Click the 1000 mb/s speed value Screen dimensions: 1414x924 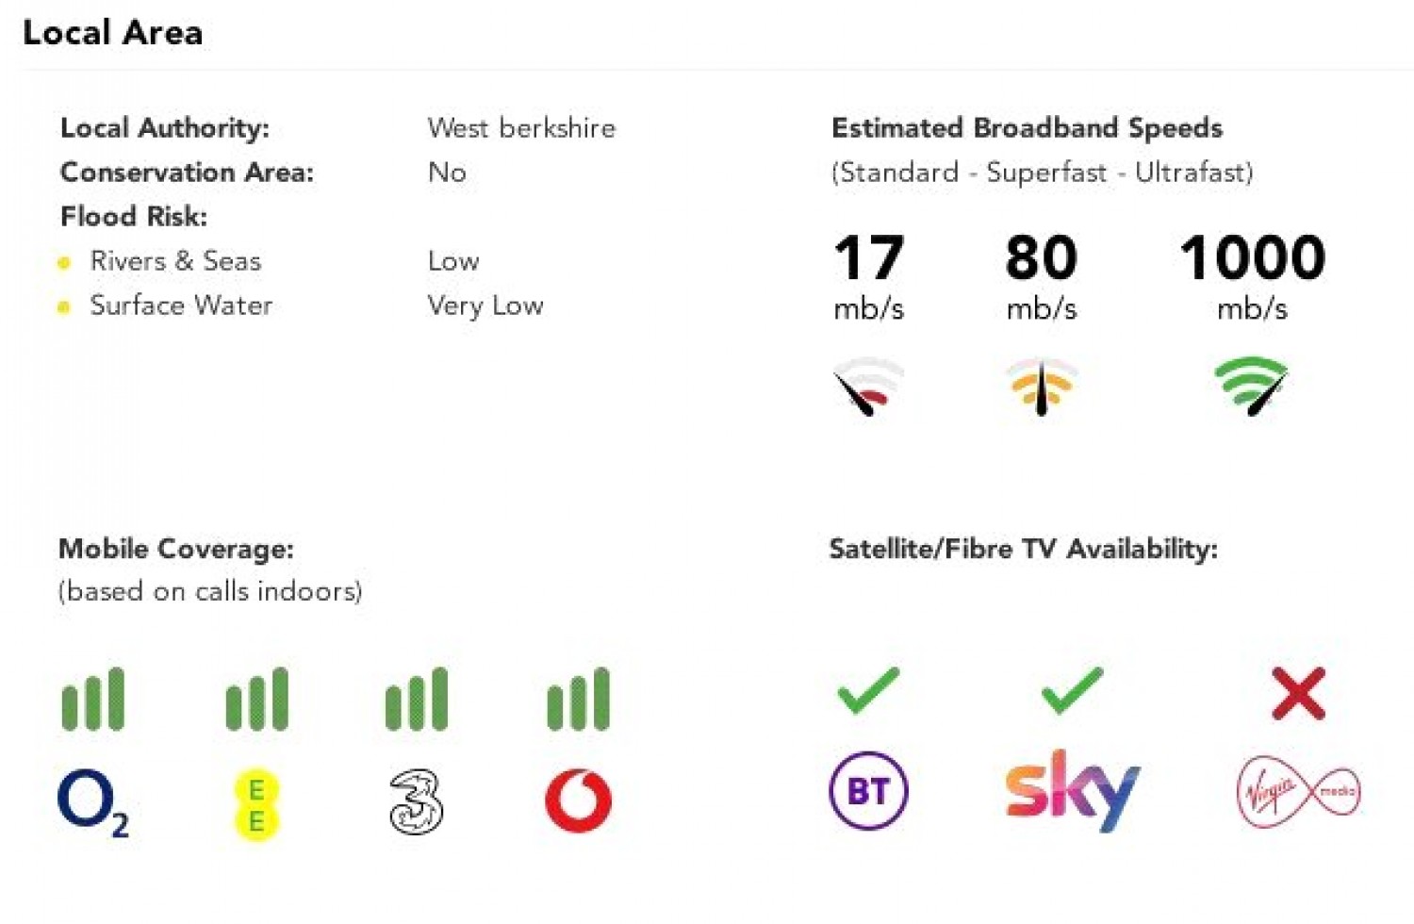pos(1252,257)
